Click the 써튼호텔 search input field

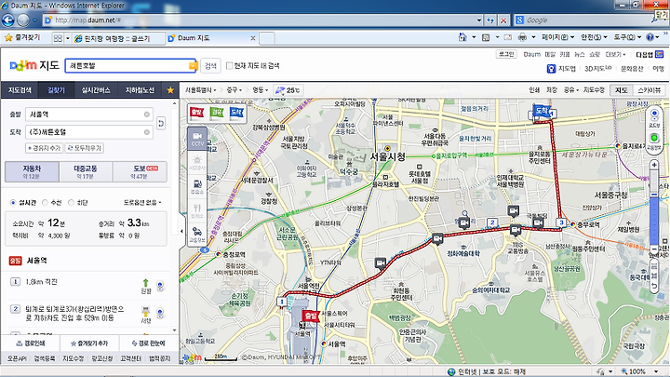coord(130,66)
